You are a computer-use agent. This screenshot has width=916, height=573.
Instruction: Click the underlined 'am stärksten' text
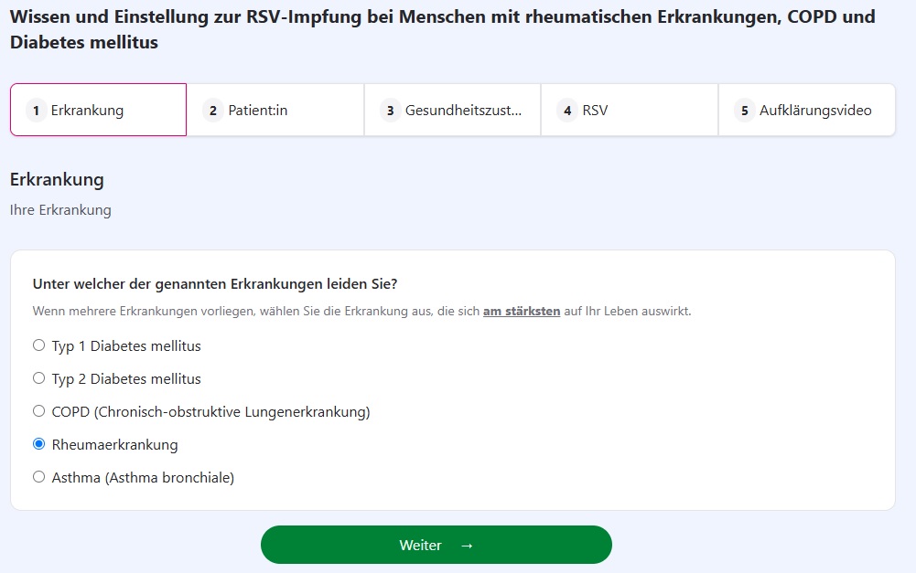click(521, 311)
